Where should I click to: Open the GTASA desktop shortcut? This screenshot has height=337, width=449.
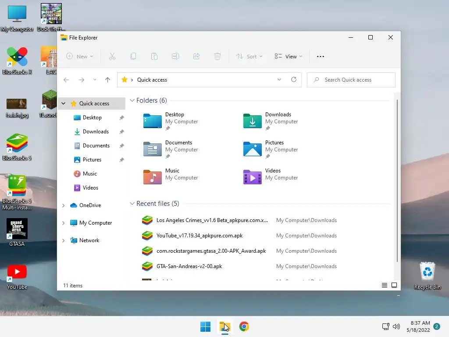(17, 233)
